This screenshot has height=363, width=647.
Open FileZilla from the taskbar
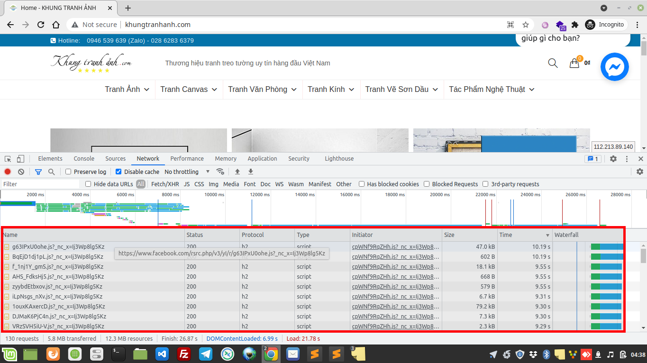pyautogui.click(x=183, y=354)
